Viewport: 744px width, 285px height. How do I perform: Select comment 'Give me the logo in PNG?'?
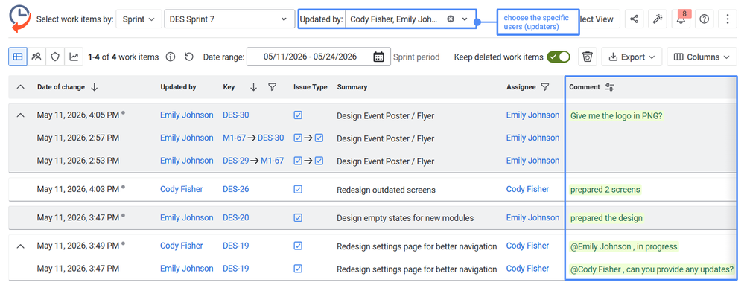click(617, 115)
